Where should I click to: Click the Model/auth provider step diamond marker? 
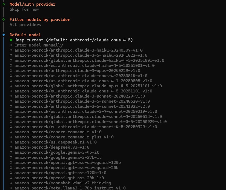(x=3, y=4)
